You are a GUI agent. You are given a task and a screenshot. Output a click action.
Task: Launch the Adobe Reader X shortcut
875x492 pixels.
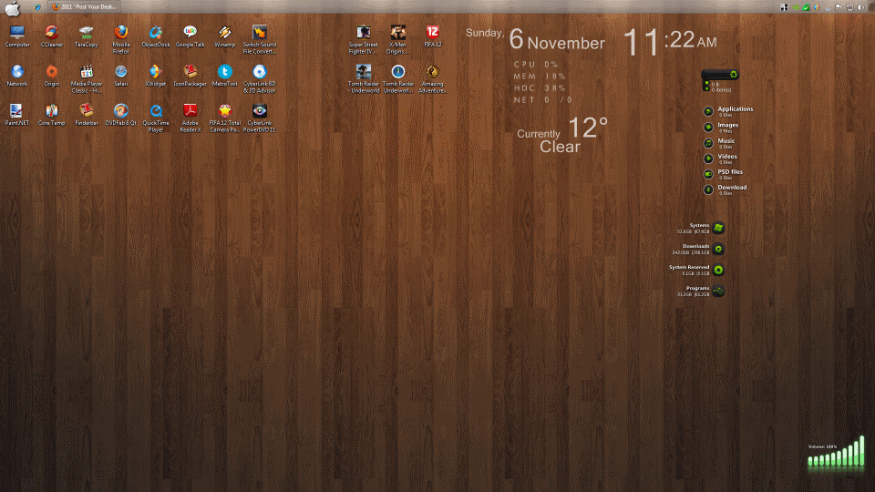click(x=190, y=111)
